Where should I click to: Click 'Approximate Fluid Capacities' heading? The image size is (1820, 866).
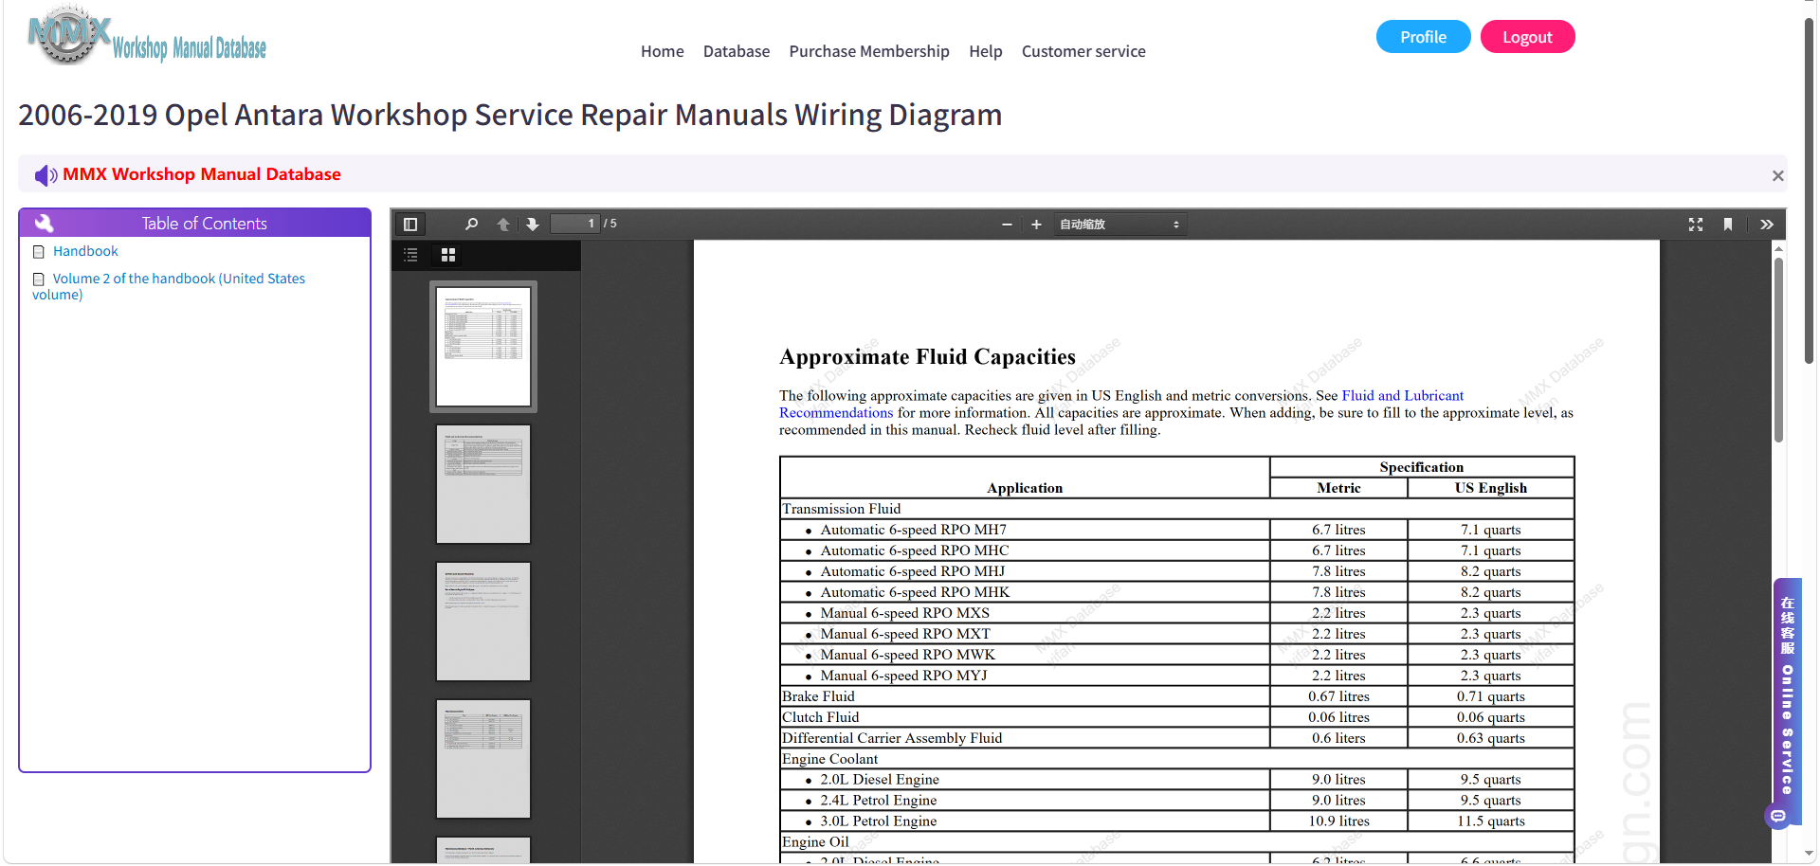click(x=927, y=356)
